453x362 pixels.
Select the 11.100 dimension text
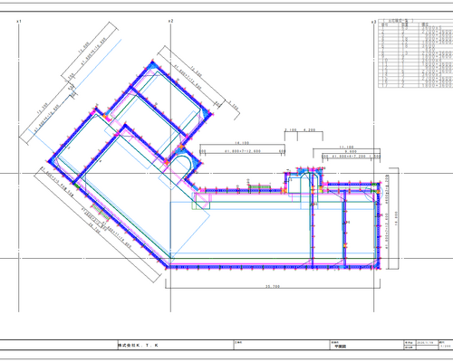click(x=346, y=148)
